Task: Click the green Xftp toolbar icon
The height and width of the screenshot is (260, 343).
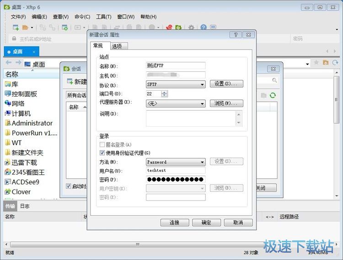Action: pyautogui.click(x=178, y=27)
